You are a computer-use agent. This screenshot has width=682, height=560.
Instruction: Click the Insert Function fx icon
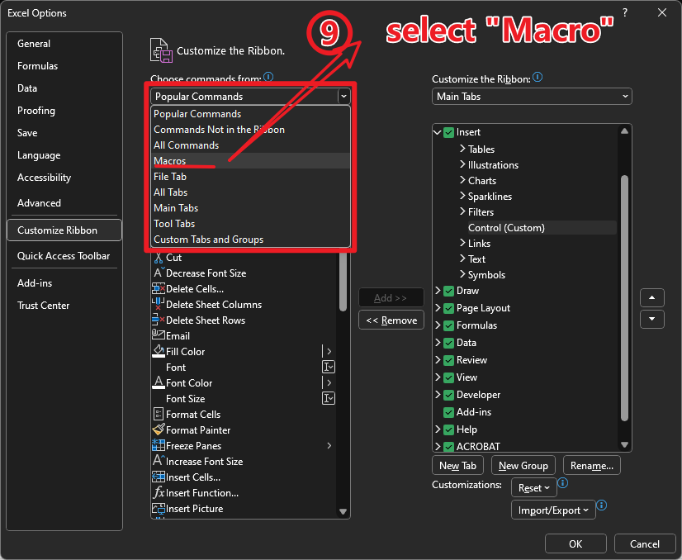point(159,492)
